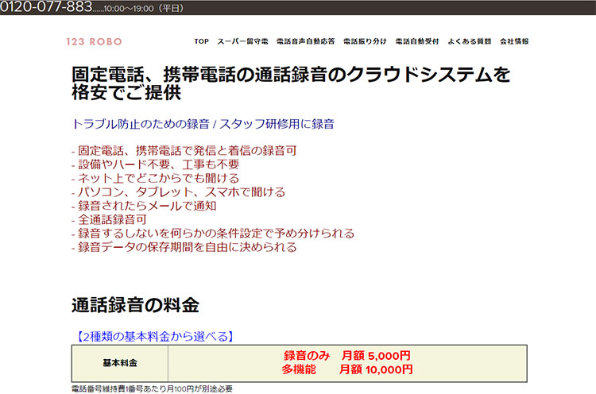Visit the 会社情報 page
Screen dimensions: 596x394
pyautogui.click(x=514, y=41)
